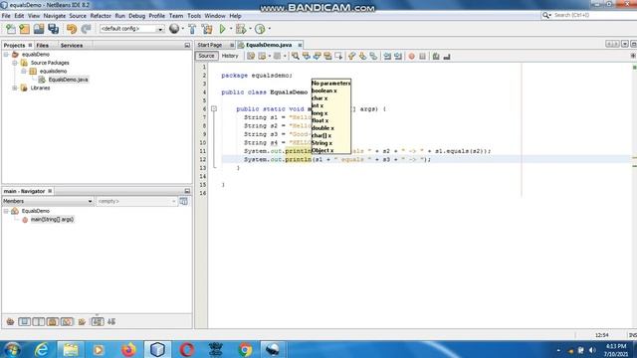Click the Uncomment icon in editor toolbar
The height and width of the screenshot is (358, 637).
click(x=447, y=56)
